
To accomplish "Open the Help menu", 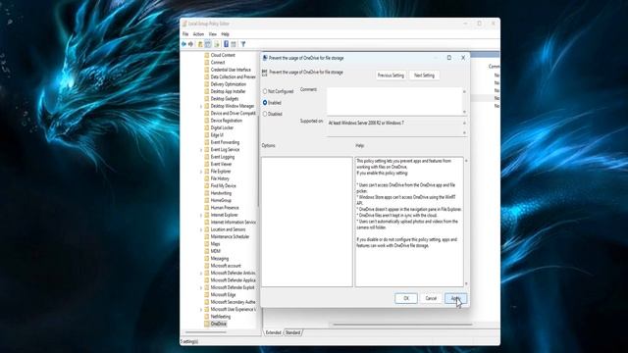I will pyautogui.click(x=225, y=34).
